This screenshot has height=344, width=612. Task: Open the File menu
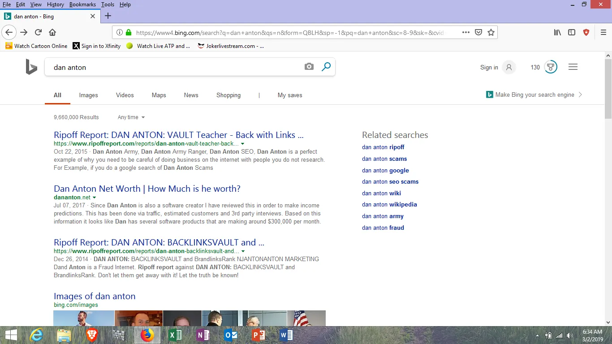(x=7, y=4)
